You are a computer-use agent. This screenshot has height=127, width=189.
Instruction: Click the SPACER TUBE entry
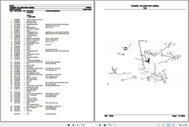[31, 71]
